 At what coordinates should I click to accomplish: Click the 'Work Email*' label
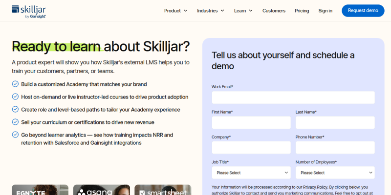click(222, 87)
